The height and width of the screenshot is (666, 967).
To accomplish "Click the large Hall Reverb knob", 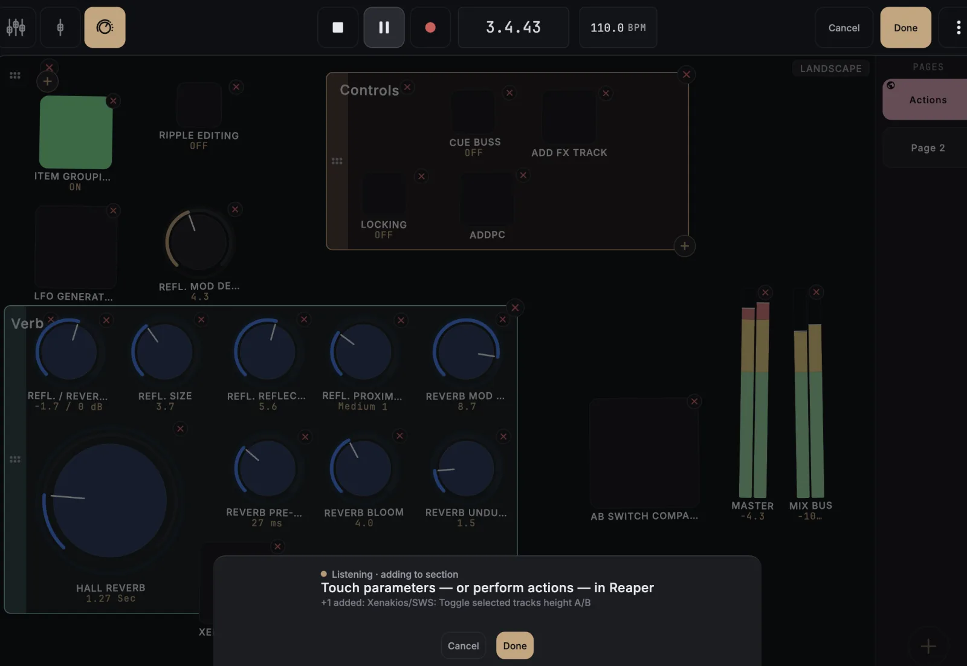I will point(110,500).
